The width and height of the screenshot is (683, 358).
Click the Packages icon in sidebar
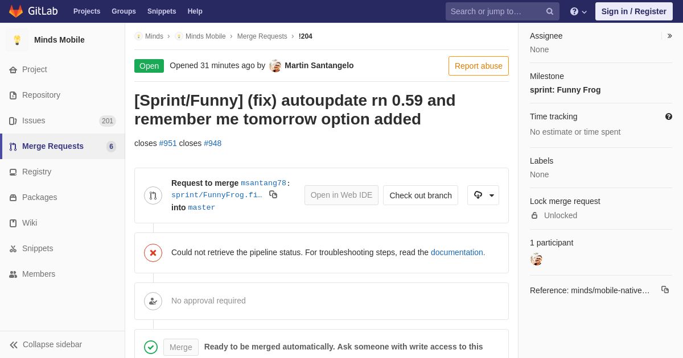13,198
